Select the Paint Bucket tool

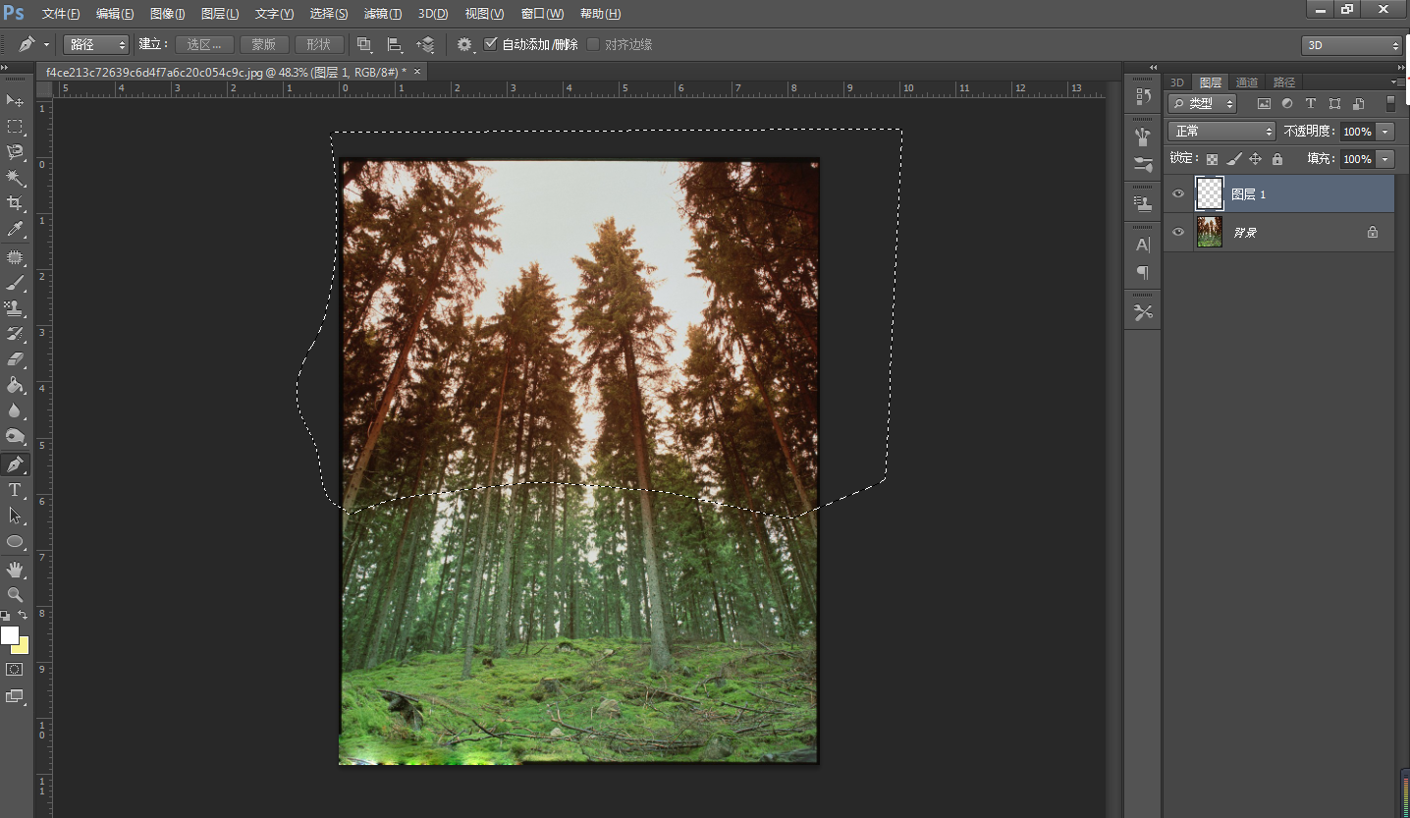(x=15, y=385)
